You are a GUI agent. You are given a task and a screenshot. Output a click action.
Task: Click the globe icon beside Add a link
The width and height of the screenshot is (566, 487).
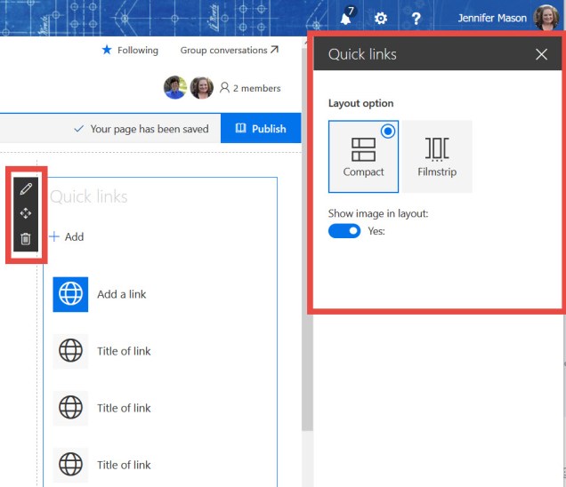tap(70, 294)
